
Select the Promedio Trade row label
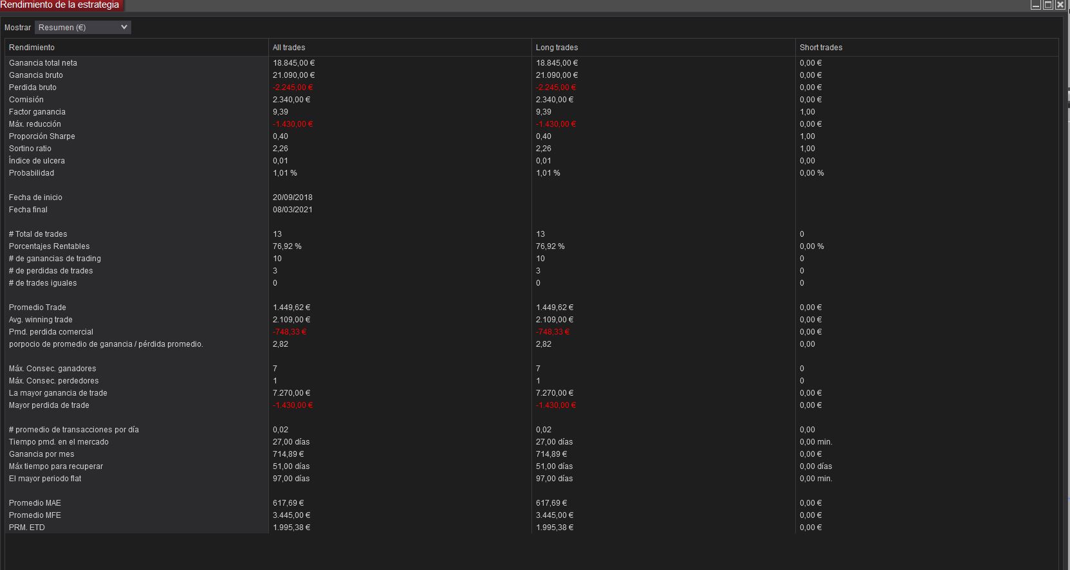click(37, 308)
